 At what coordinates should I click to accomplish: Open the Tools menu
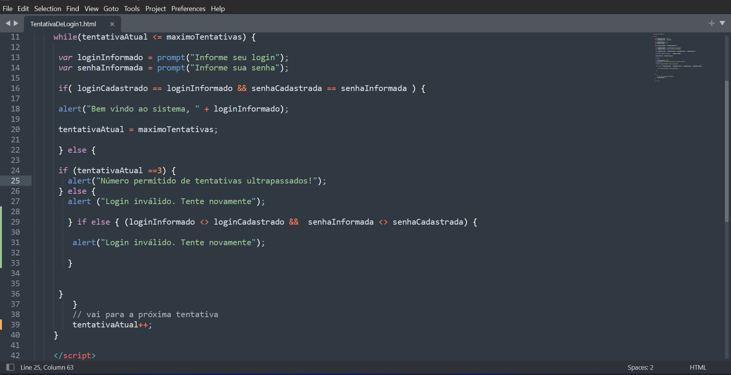(x=132, y=8)
